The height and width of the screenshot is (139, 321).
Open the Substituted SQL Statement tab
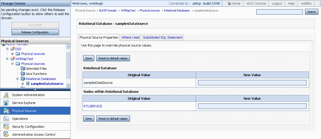click(163, 37)
